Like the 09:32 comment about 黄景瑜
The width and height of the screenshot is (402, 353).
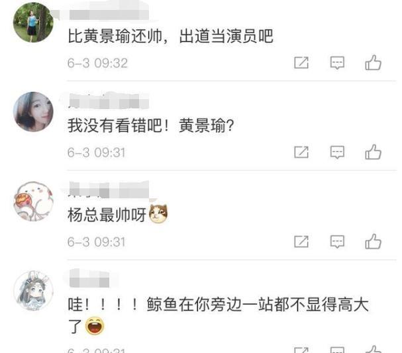click(x=373, y=62)
